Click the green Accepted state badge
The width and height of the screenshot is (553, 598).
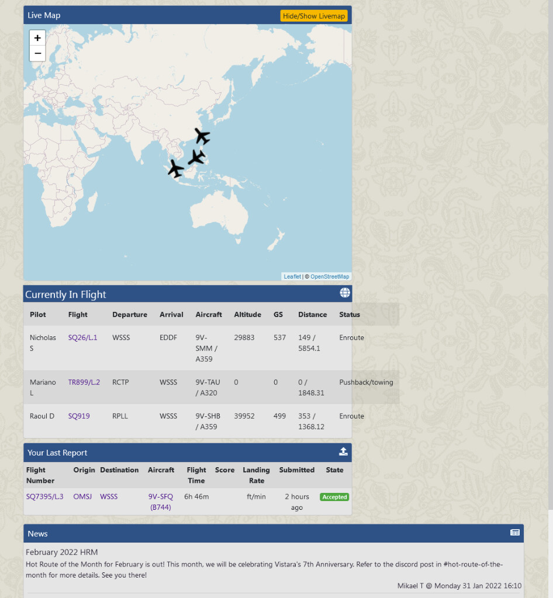tap(334, 497)
